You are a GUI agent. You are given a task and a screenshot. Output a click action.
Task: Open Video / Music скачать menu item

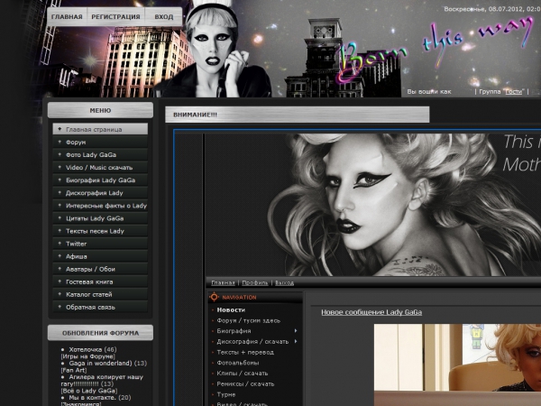[x=100, y=168]
